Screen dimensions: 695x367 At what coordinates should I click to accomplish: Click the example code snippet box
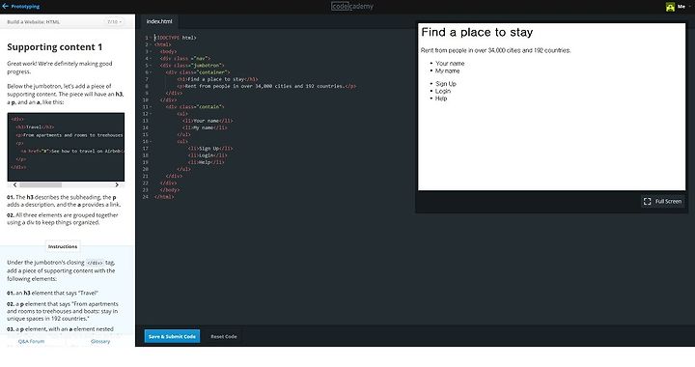click(66, 147)
